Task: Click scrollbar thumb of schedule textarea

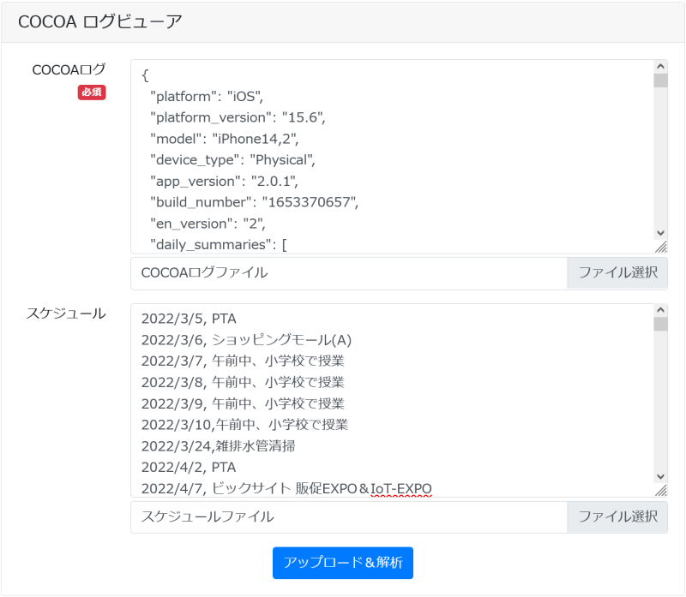Action: pyautogui.click(x=660, y=324)
